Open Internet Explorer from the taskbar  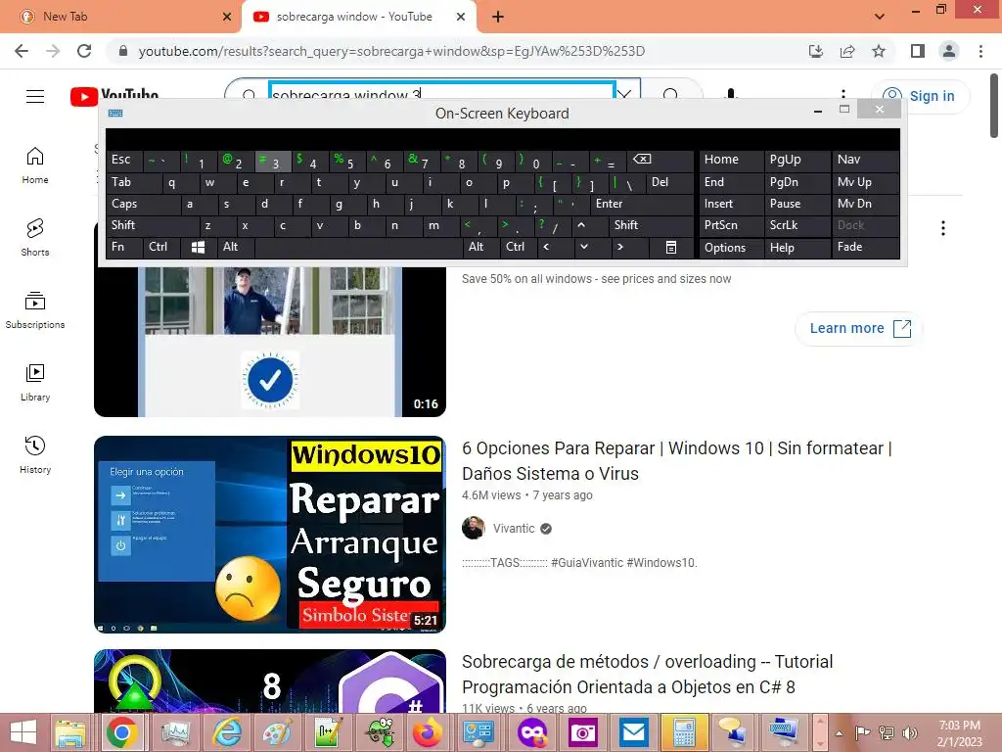[227, 732]
